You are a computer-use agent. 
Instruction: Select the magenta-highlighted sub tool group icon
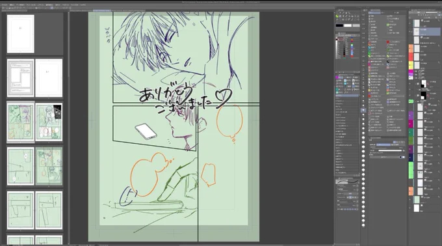(x=337, y=77)
